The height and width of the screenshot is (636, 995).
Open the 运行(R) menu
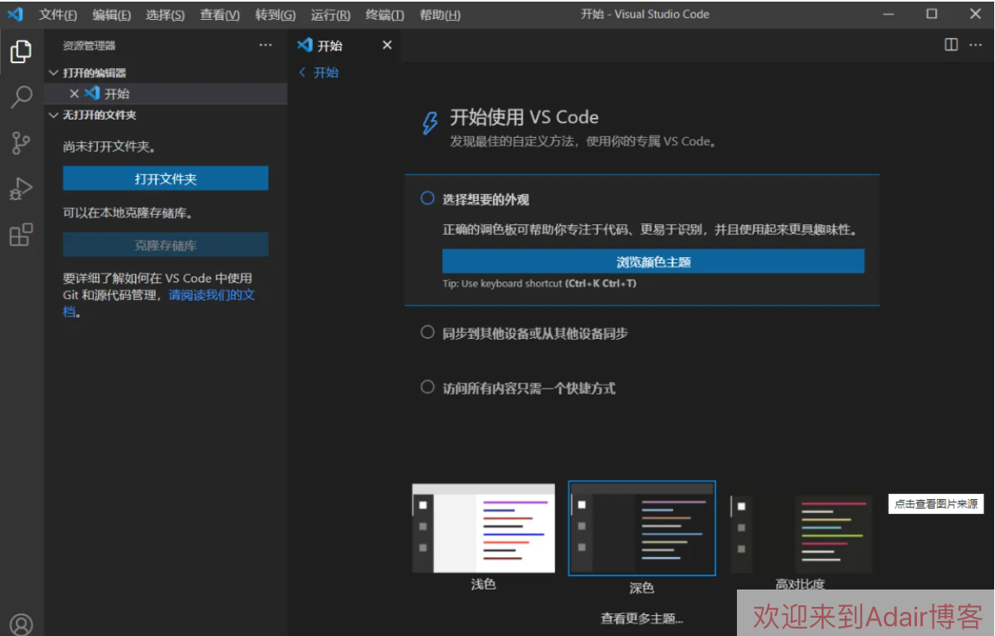330,14
